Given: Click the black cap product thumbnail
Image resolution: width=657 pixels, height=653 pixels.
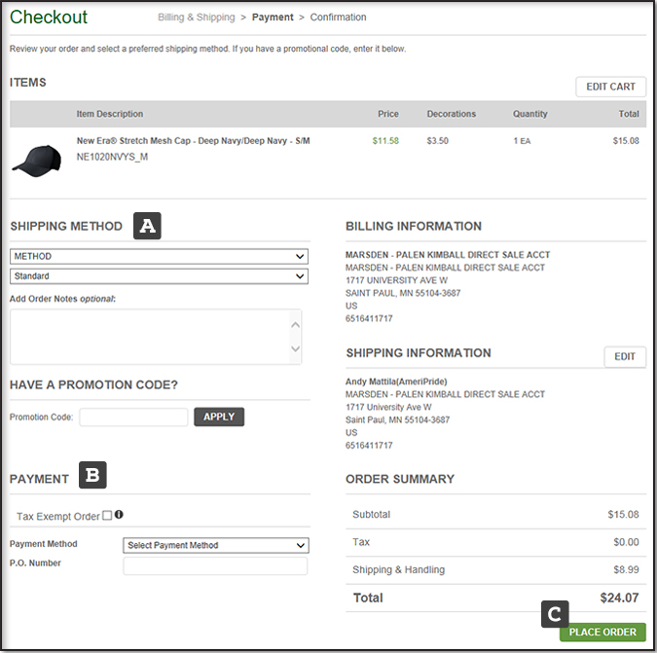Looking at the screenshot, I should tap(36, 159).
